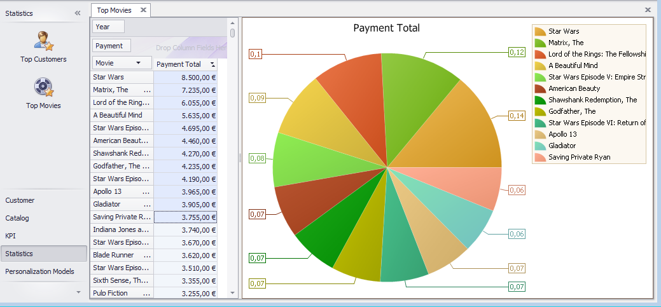Click the A Beautiful Mind legend entry
Viewport: 661px width, 307px height.
[x=573, y=65]
